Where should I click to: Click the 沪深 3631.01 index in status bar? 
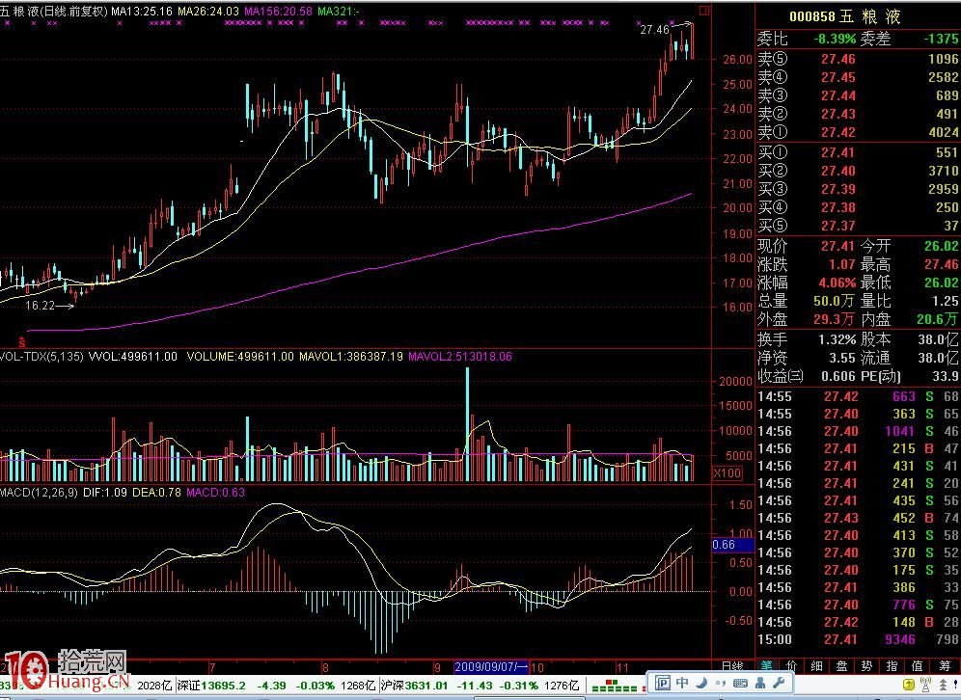click(x=415, y=686)
